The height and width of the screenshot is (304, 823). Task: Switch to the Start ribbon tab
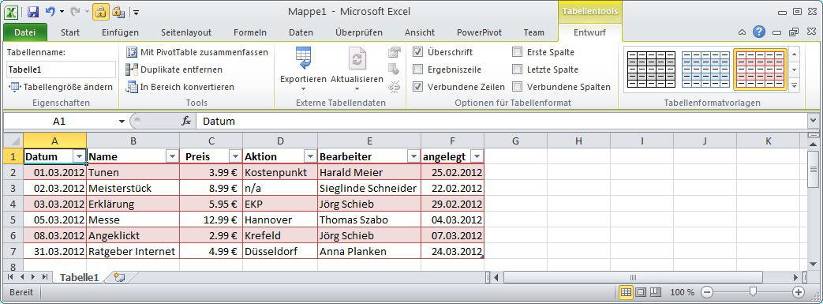click(70, 32)
